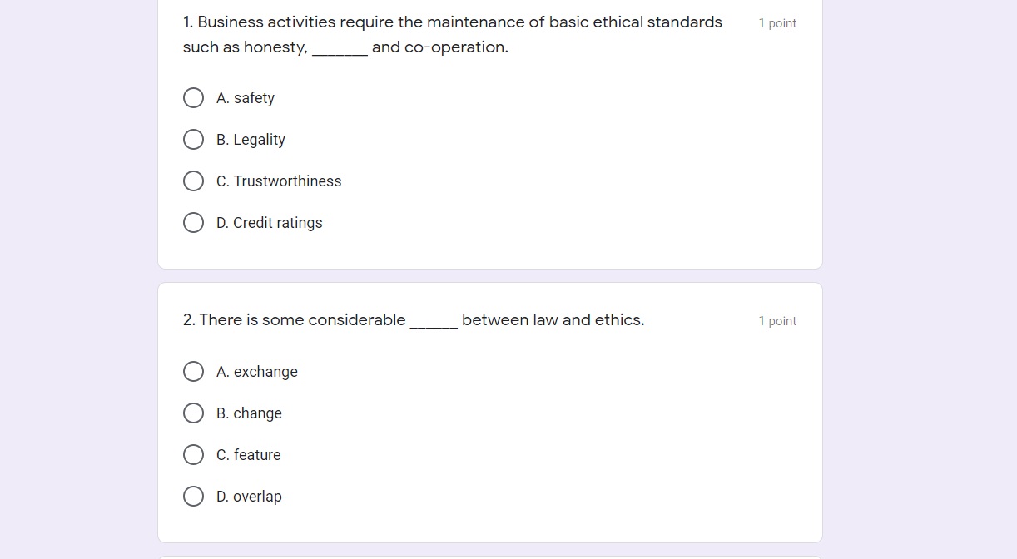1017x559 pixels.
Task: Click the 1 point label on question 2
Action: point(777,320)
